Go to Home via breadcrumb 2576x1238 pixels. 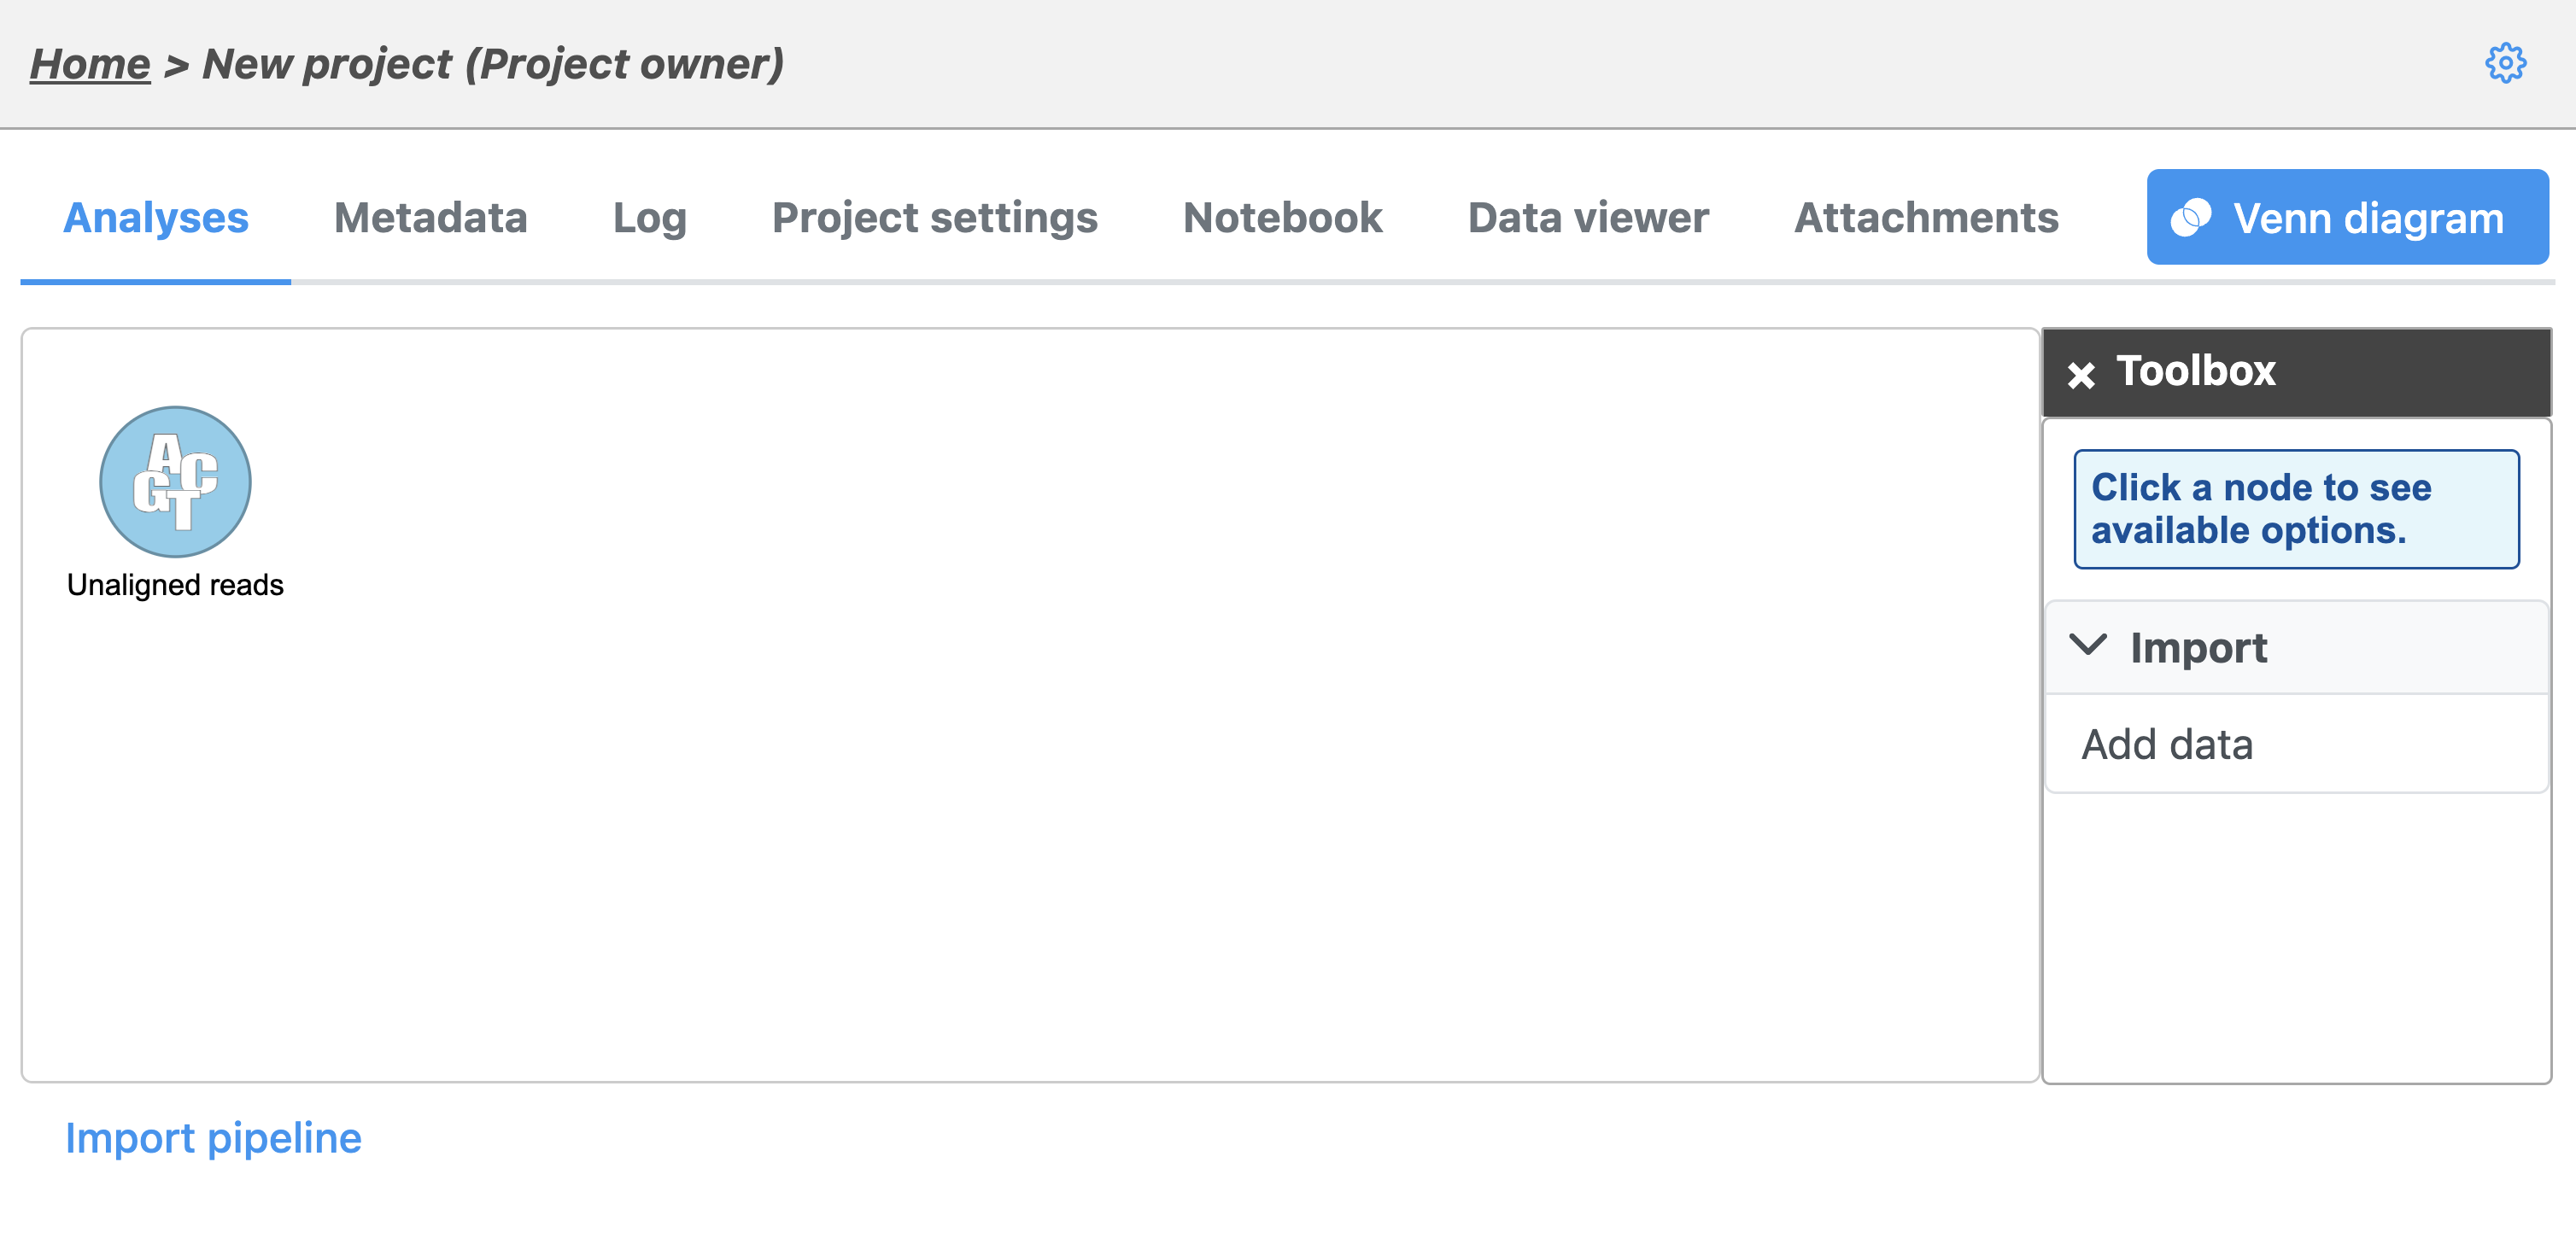pos(90,64)
